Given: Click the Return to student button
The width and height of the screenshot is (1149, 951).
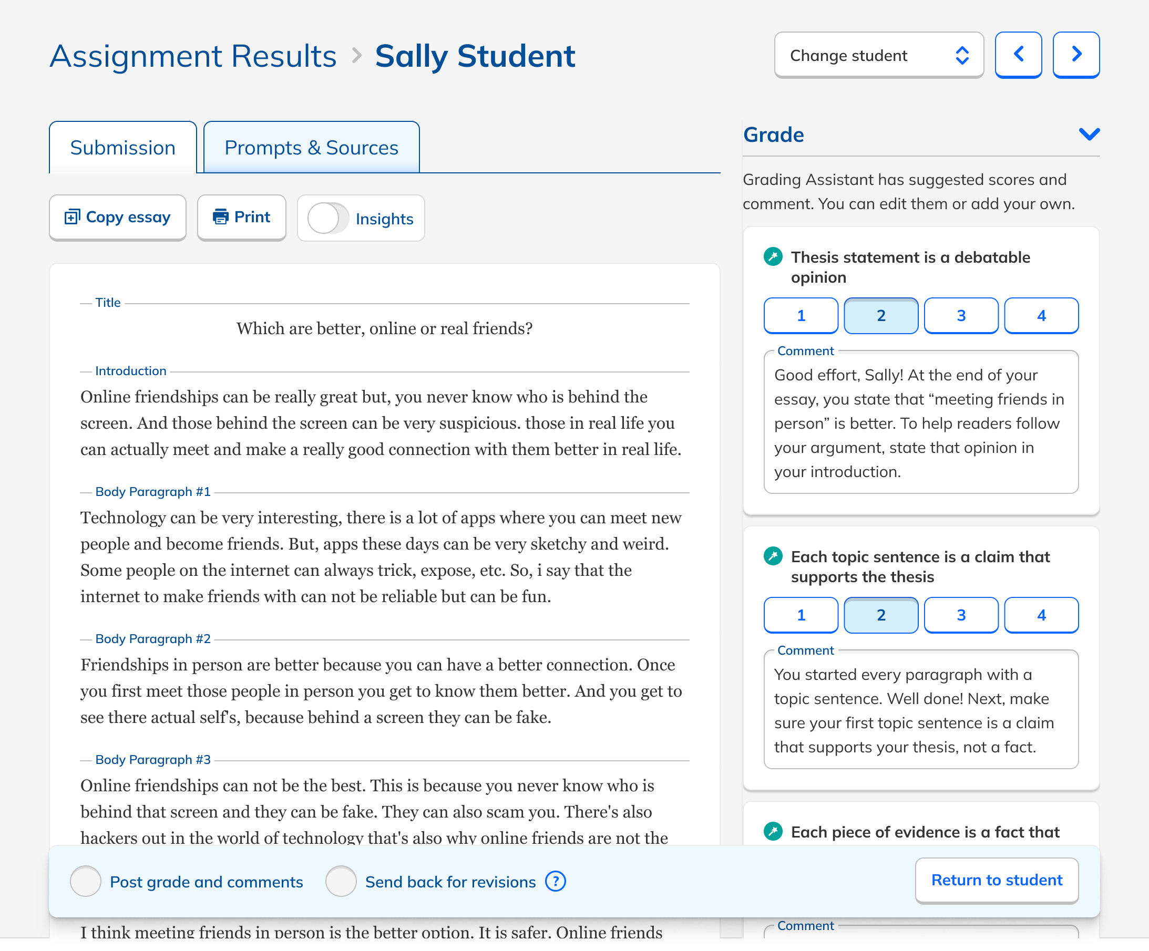Looking at the screenshot, I should tap(997, 880).
